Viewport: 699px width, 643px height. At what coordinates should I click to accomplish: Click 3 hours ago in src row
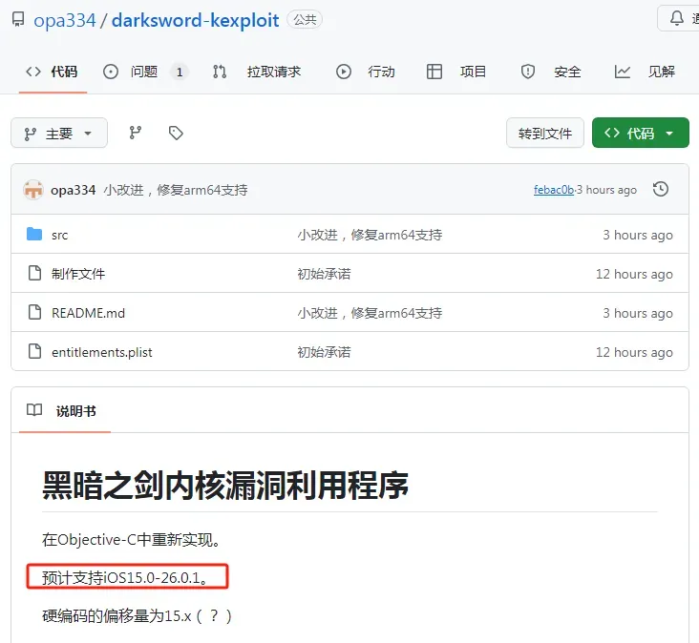coord(638,235)
